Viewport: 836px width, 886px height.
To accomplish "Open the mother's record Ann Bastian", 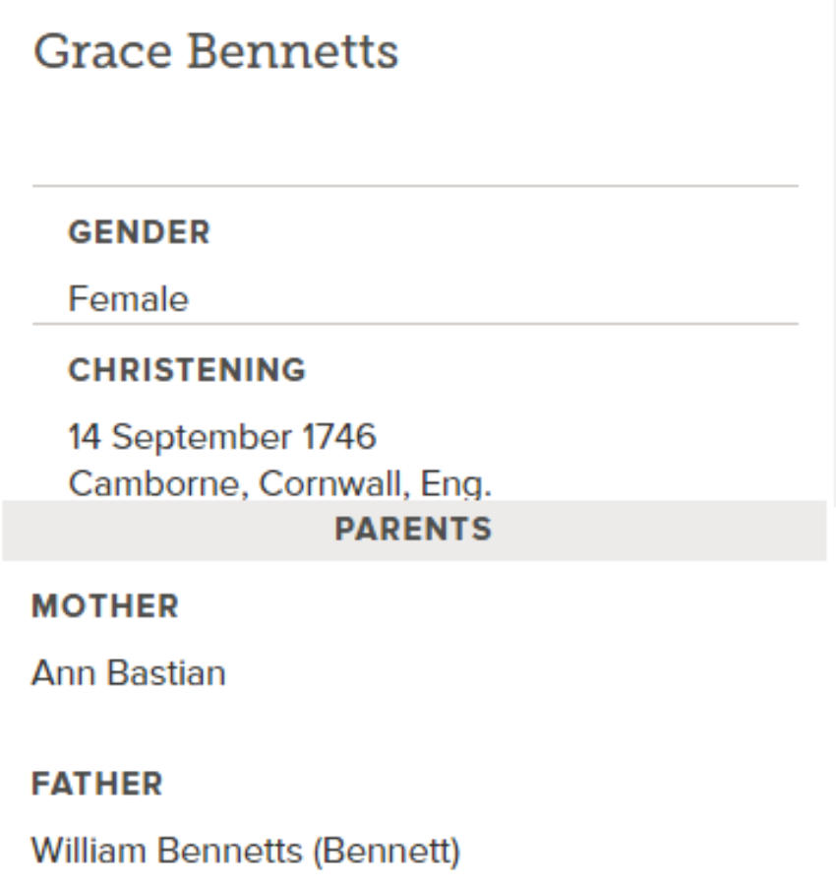I will [129, 673].
